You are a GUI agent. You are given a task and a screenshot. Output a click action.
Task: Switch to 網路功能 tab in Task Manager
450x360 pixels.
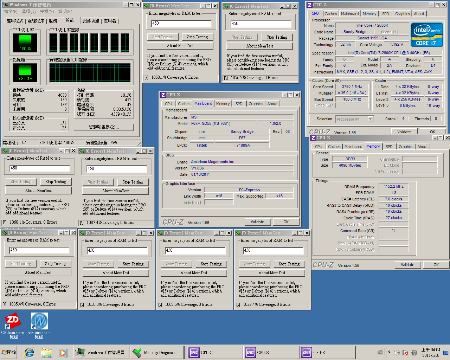click(x=91, y=21)
